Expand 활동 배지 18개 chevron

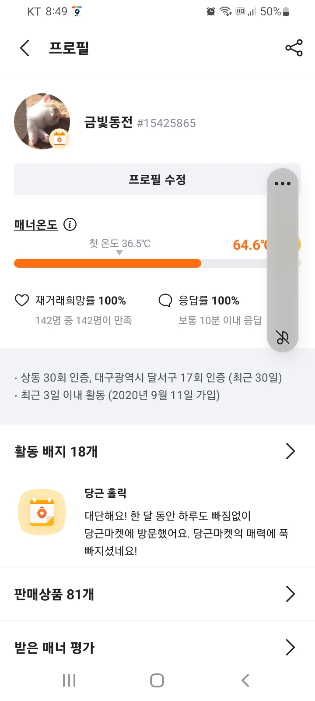pos(290,451)
